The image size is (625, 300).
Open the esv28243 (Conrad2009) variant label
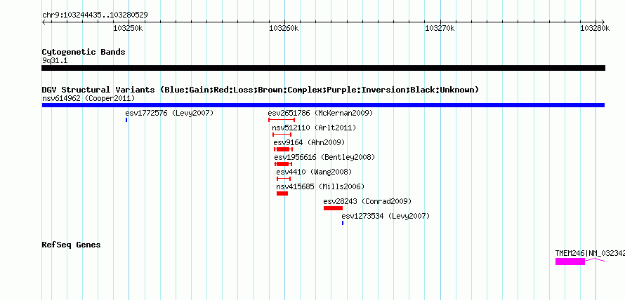[x=367, y=201]
